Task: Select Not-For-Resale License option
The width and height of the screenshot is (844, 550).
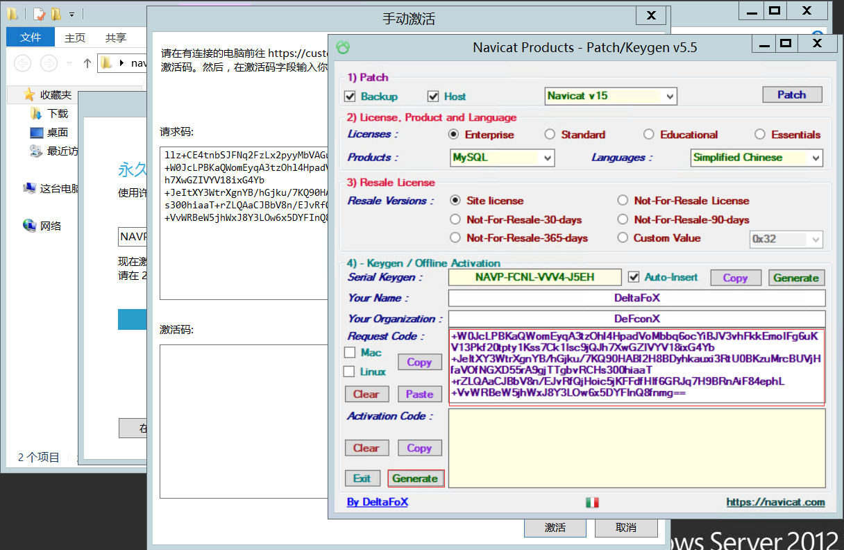Action: (x=623, y=201)
